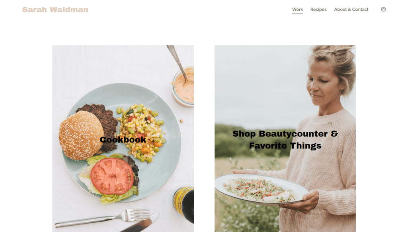Click the corn salad on the blue plate

coord(141,132)
